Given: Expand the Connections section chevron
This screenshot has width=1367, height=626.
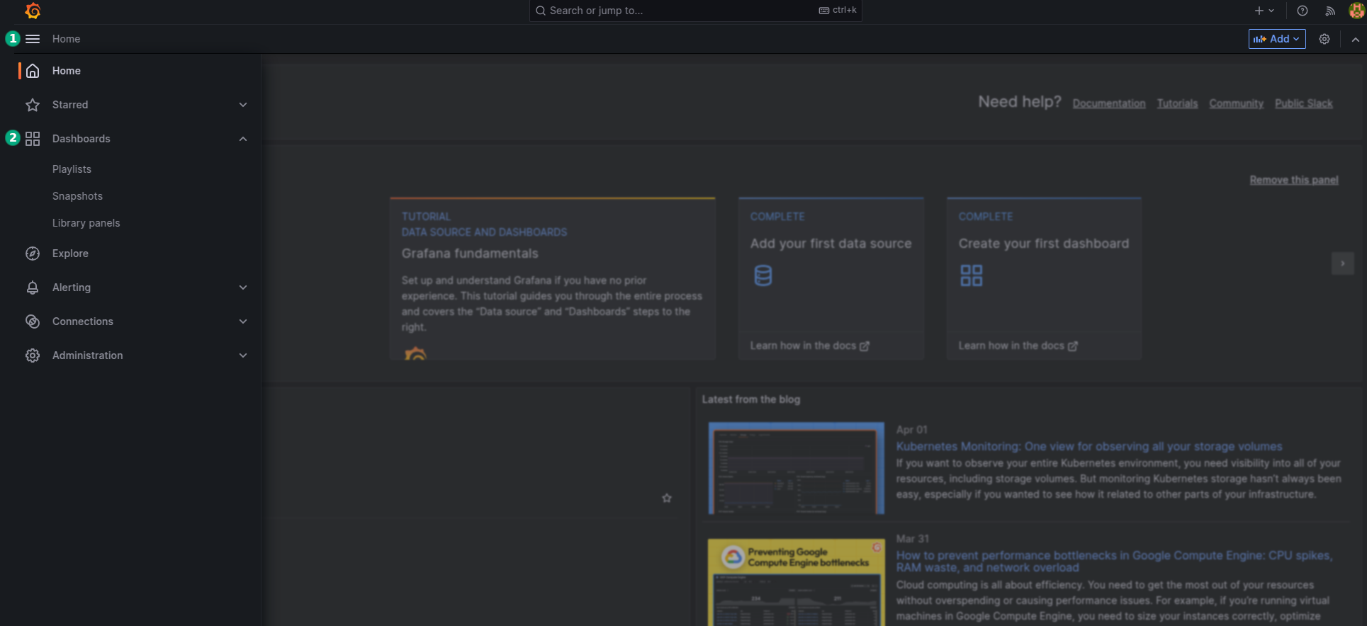Looking at the screenshot, I should [243, 321].
